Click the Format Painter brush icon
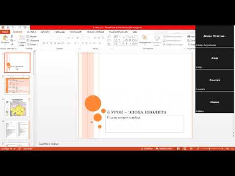Screen dimensions: 235x176 click(12, 44)
